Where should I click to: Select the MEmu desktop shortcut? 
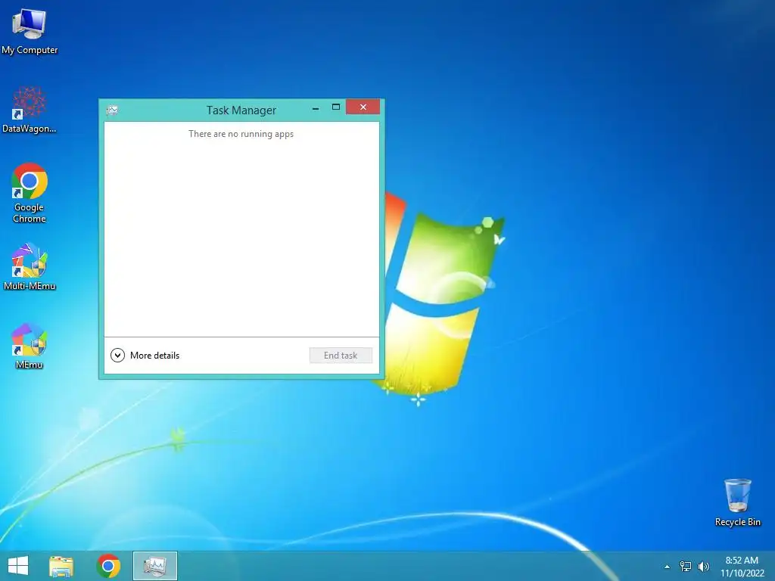tap(30, 346)
